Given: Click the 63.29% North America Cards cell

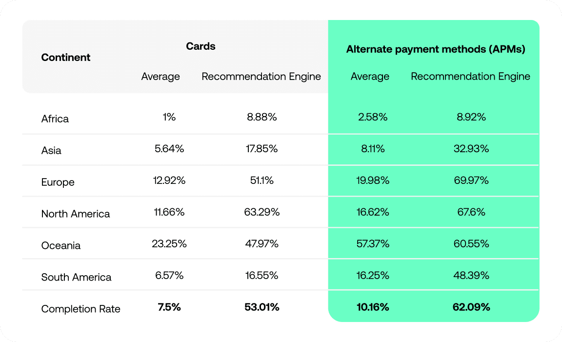Looking at the screenshot, I should coord(261,212).
